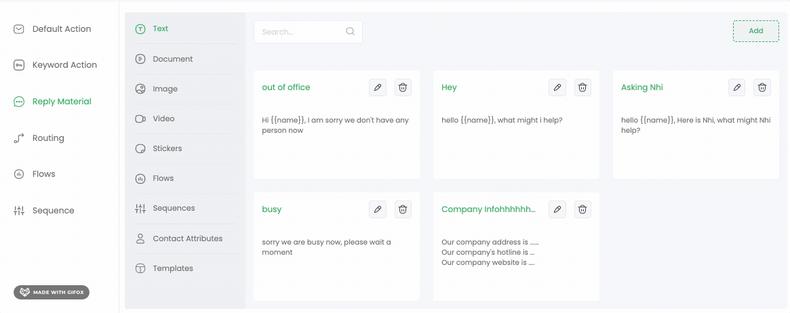790x313 pixels.
Task: Open Flows in the main sidebar
Action: pos(35,174)
